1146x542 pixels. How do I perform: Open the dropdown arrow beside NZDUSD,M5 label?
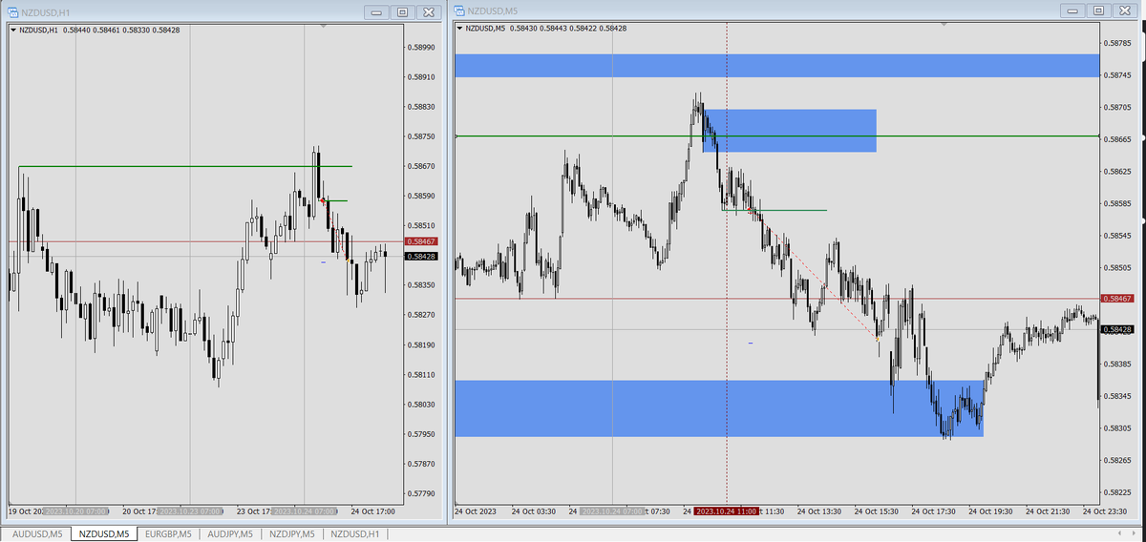pos(460,29)
